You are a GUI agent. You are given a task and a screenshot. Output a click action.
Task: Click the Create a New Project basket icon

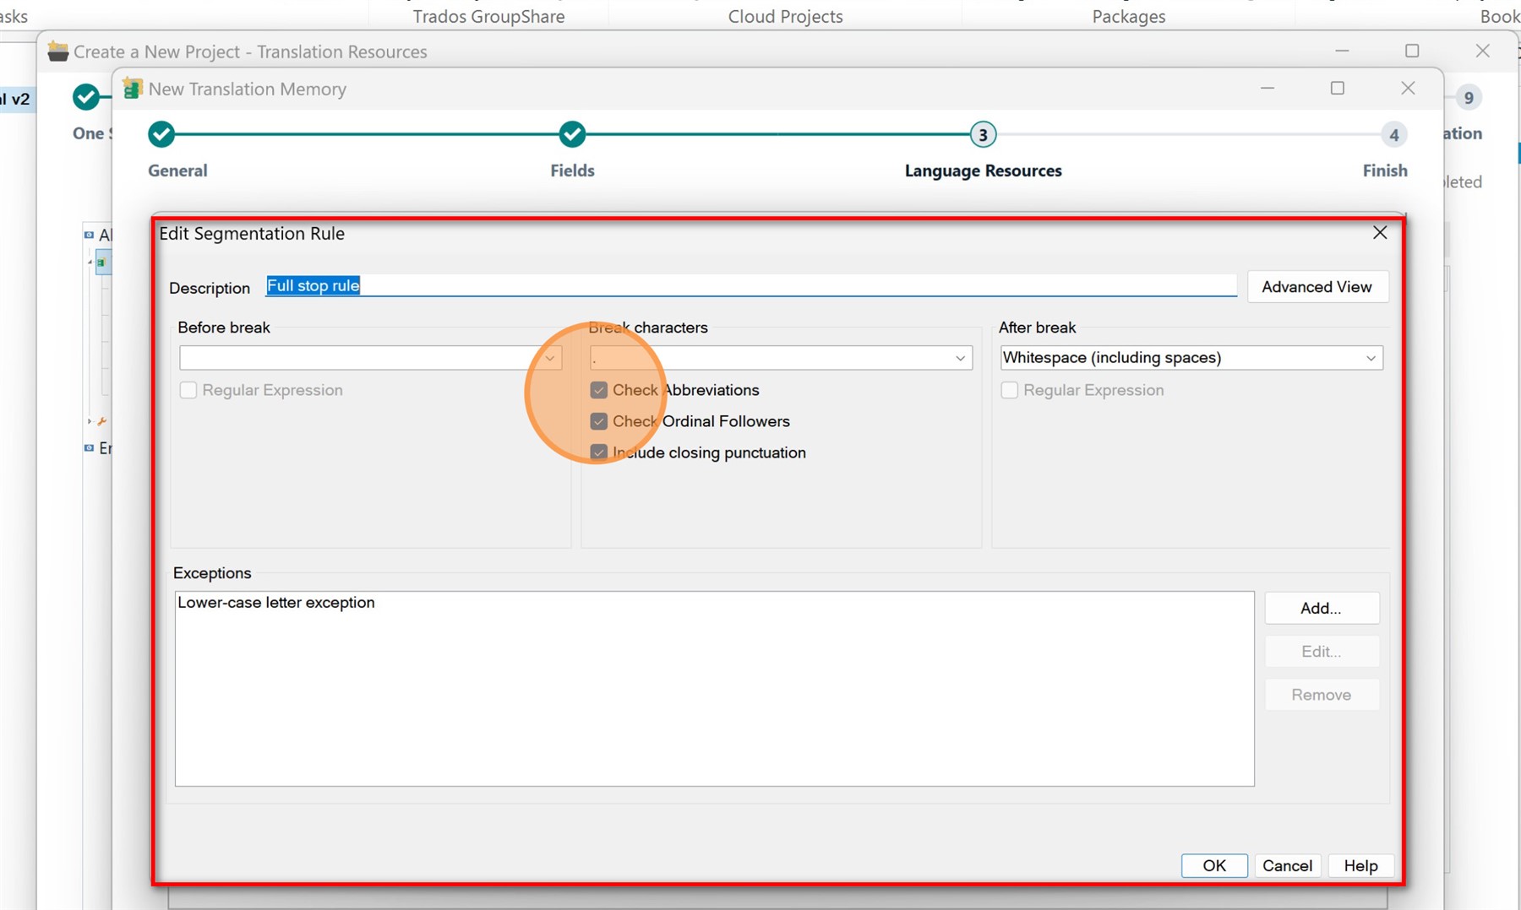57,51
